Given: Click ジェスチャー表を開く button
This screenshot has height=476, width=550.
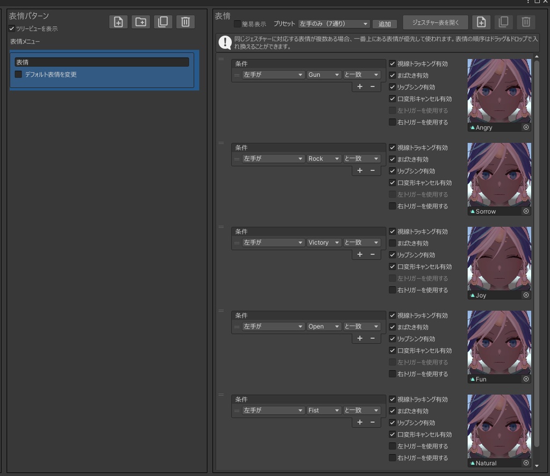Looking at the screenshot, I should point(435,23).
